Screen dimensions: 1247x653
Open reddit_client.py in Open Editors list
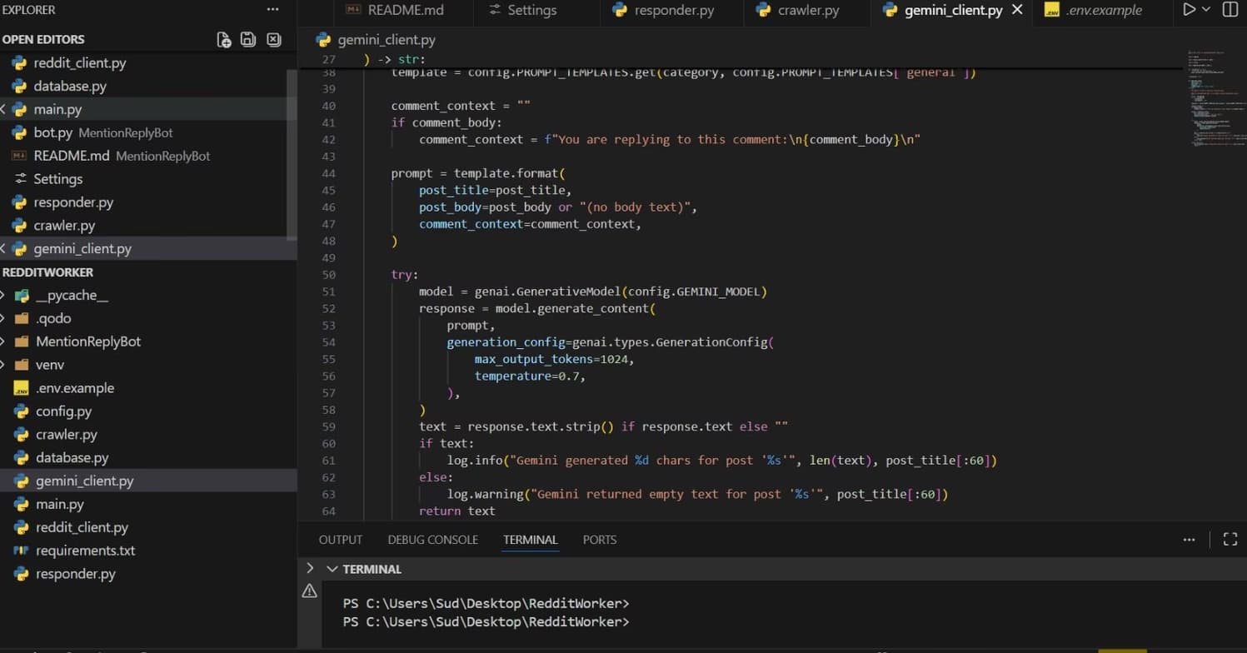pyautogui.click(x=80, y=63)
